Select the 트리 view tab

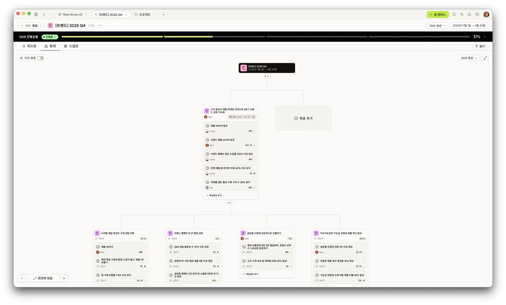[x=50, y=46]
